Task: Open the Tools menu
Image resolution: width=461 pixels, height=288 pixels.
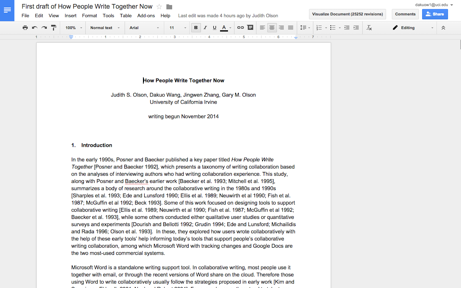Action: (x=108, y=15)
